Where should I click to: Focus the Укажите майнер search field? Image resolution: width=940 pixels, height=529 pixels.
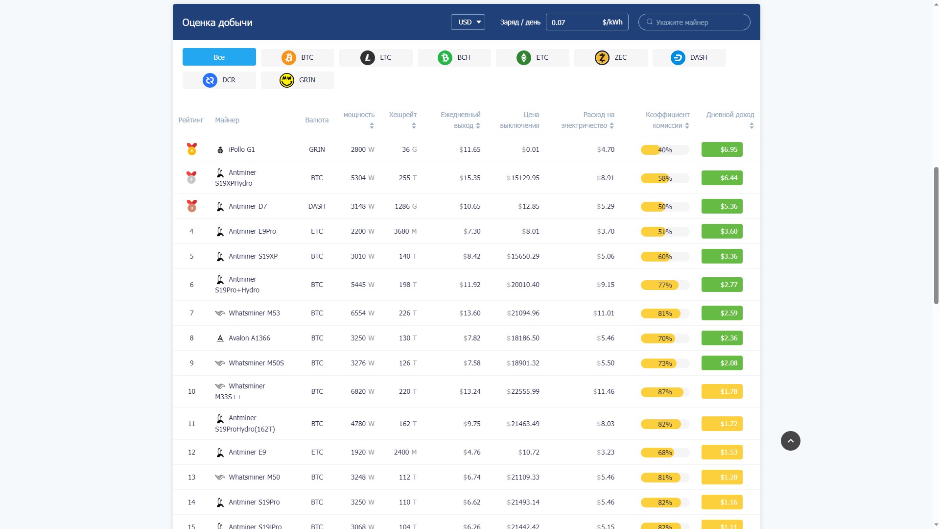point(694,22)
